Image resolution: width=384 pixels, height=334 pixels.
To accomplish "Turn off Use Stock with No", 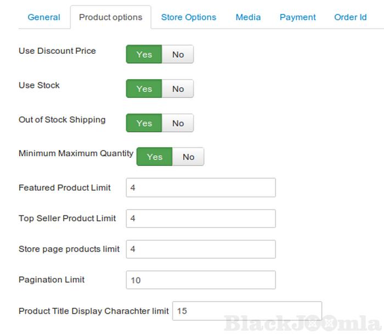I will (178, 89).
